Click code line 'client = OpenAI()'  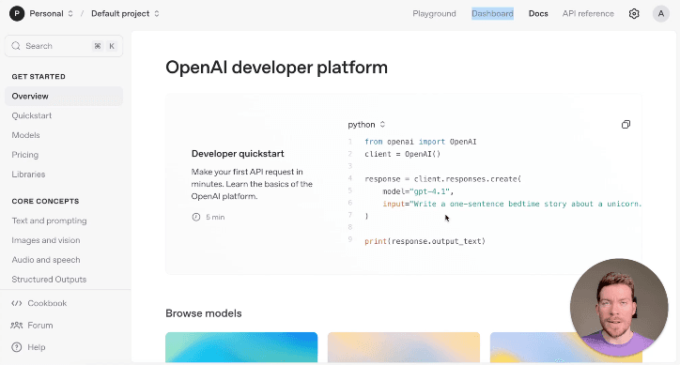(x=402, y=154)
